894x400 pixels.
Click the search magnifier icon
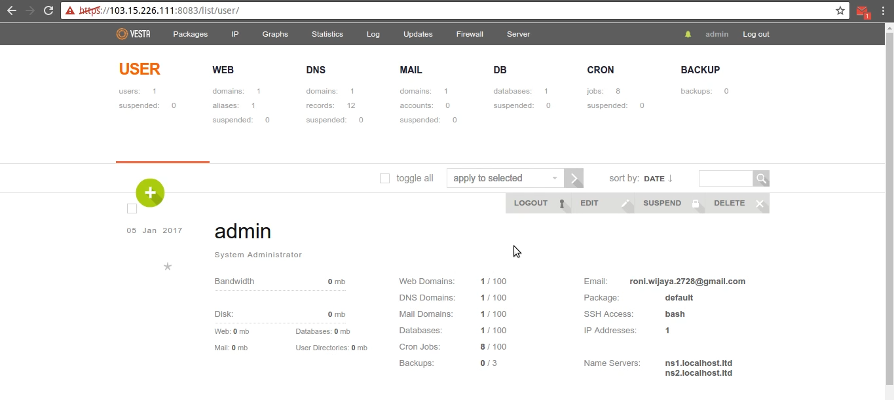point(761,178)
